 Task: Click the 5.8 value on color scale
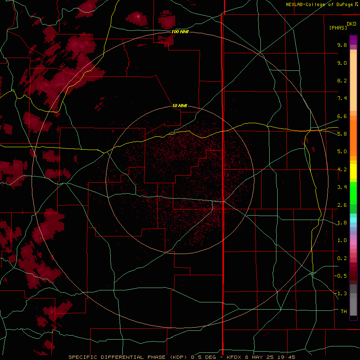click(x=342, y=134)
